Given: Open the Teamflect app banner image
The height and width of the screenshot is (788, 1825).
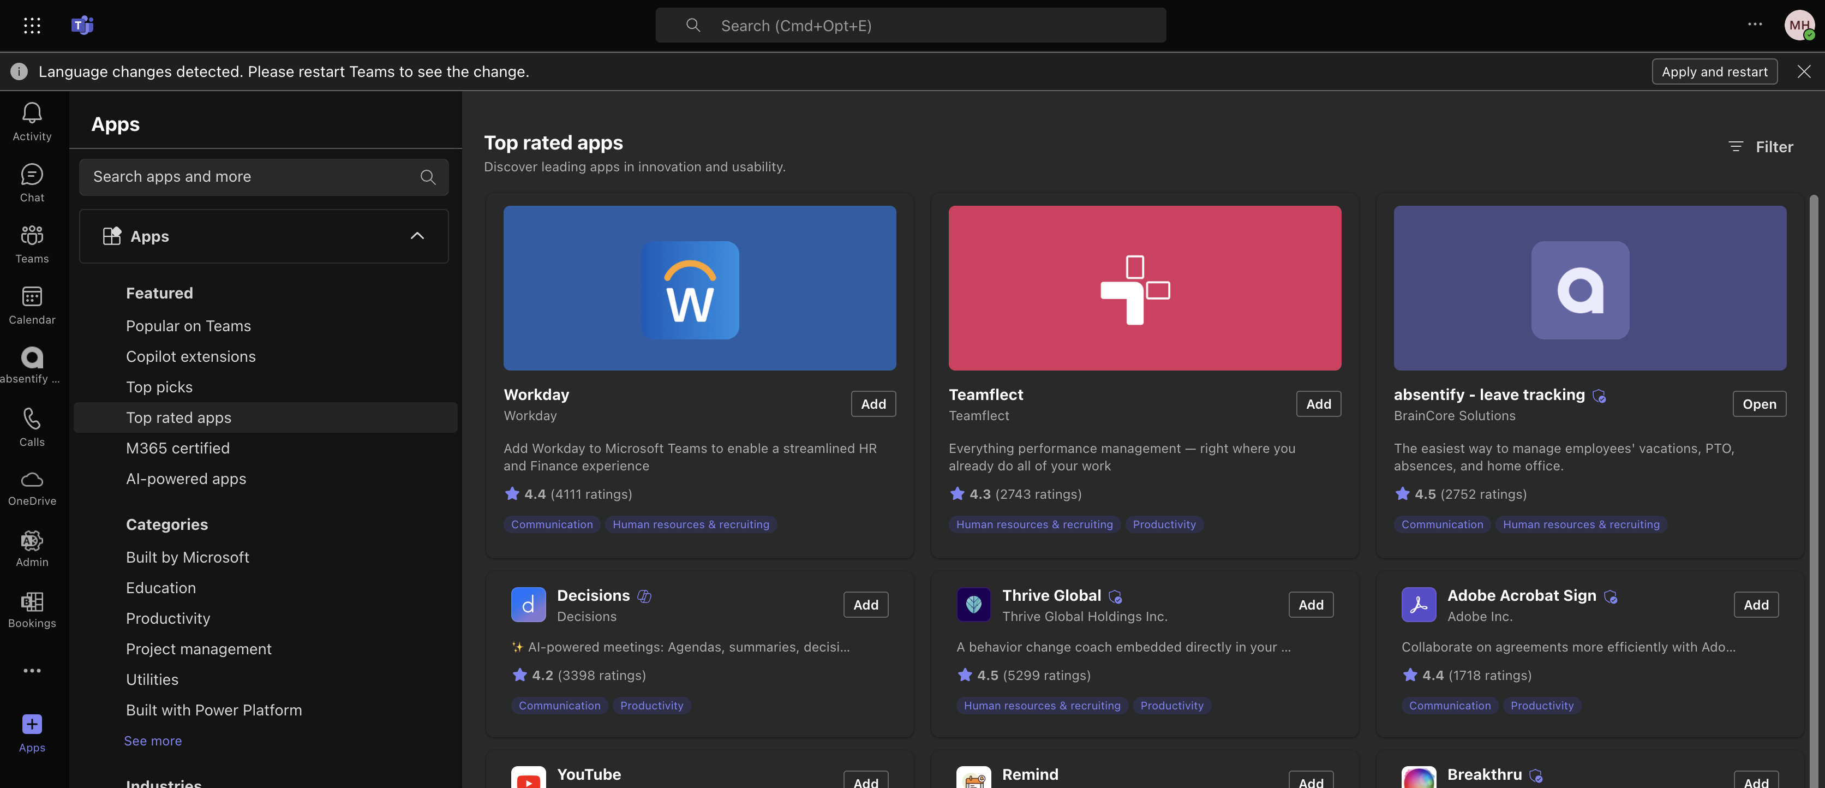Looking at the screenshot, I should pos(1144,288).
